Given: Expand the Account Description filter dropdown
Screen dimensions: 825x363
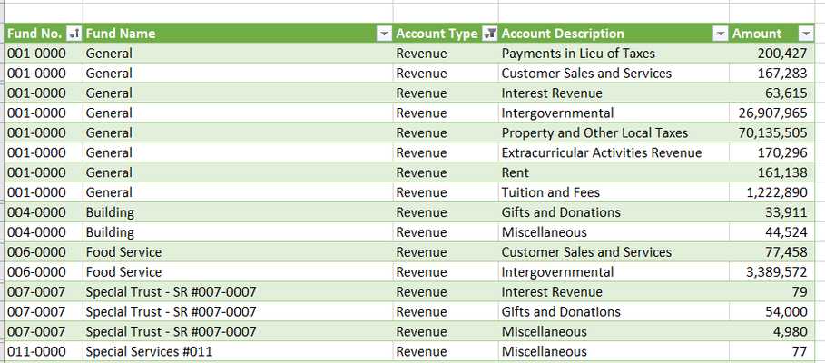Looking at the screenshot, I should [721, 34].
